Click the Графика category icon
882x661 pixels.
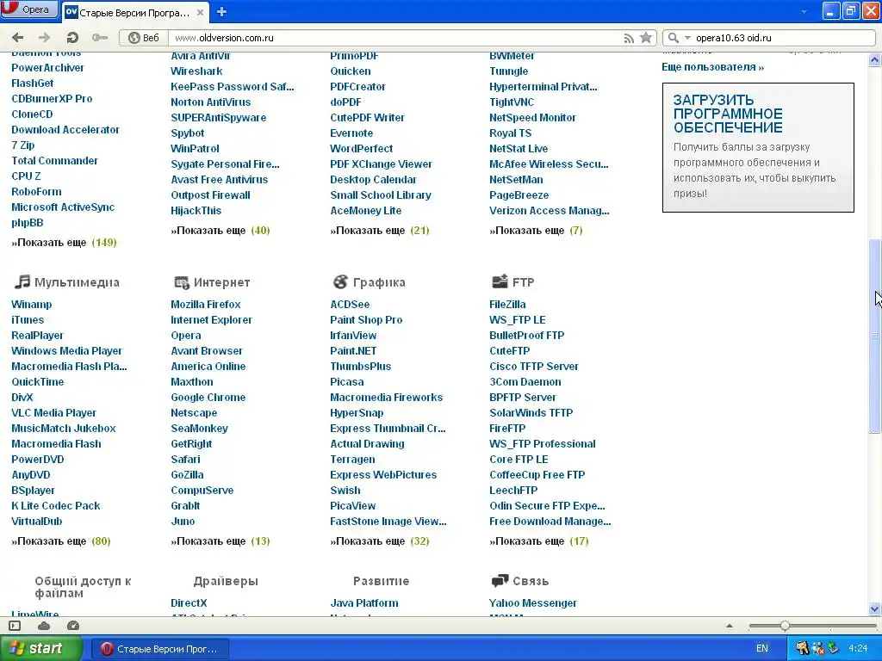pos(340,281)
